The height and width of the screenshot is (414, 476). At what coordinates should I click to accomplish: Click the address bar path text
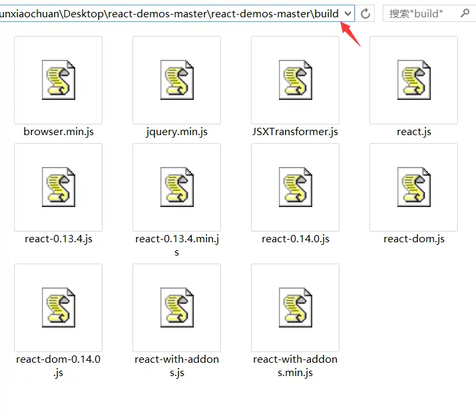pyautogui.click(x=169, y=14)
